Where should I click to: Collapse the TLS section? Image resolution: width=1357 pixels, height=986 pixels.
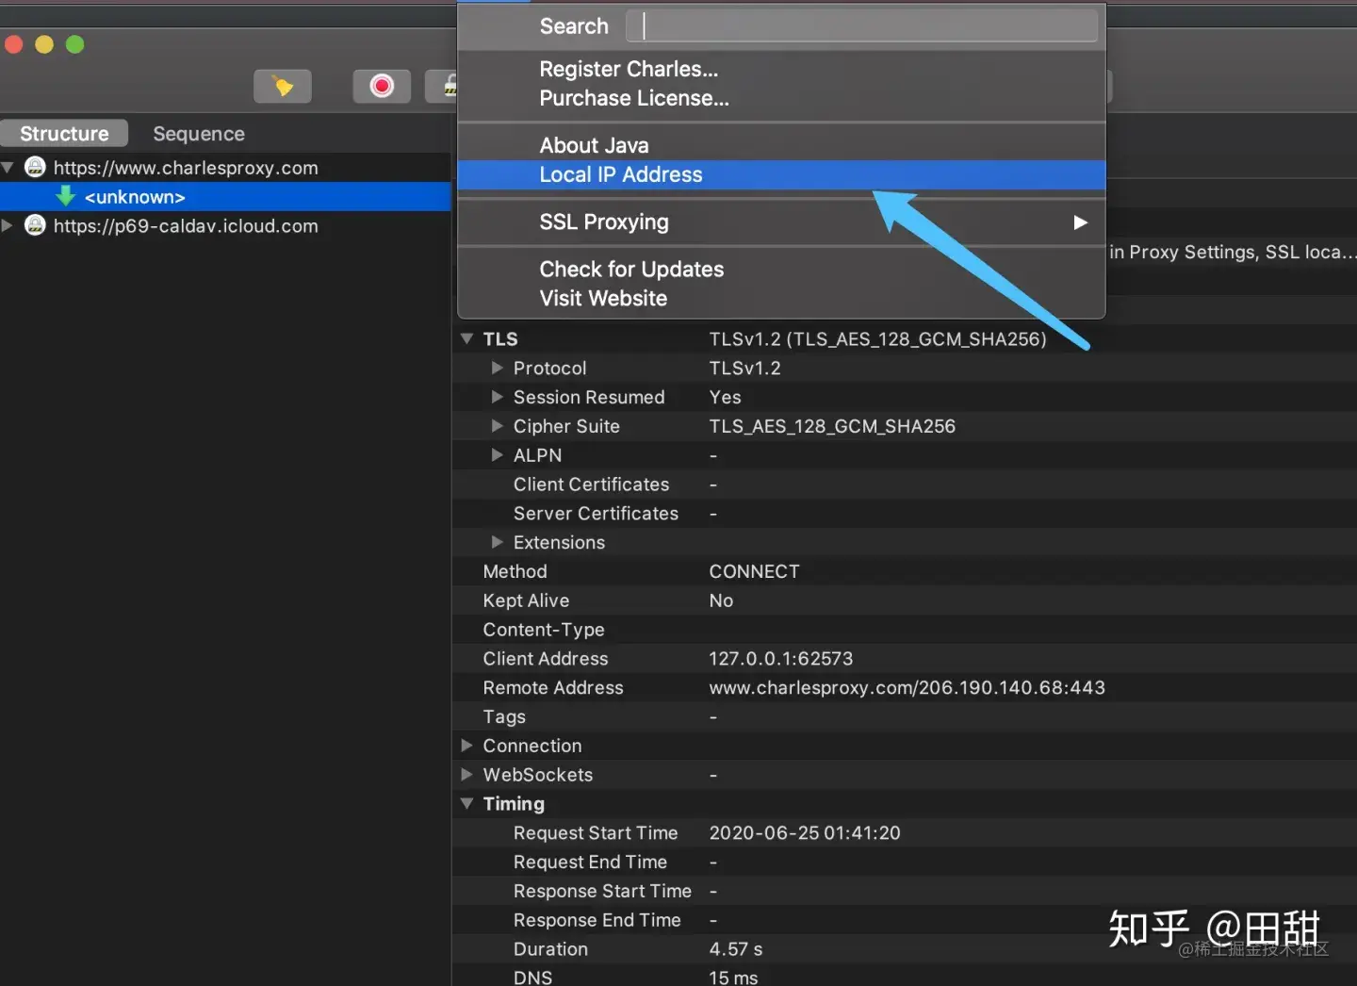[466, 338]
